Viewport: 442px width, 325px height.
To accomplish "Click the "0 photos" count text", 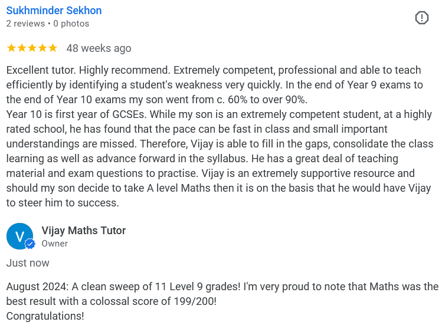I will click(71, 24).
